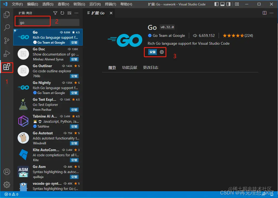Select Go Doc extension in list
The height and width of the screenshot is (198, 278).
pos(48,54)
